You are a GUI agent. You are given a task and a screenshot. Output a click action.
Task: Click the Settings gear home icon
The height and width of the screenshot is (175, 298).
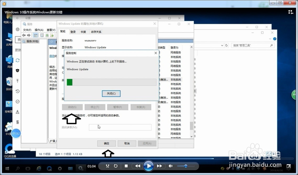pyautogui.click(x=18, y=29)
